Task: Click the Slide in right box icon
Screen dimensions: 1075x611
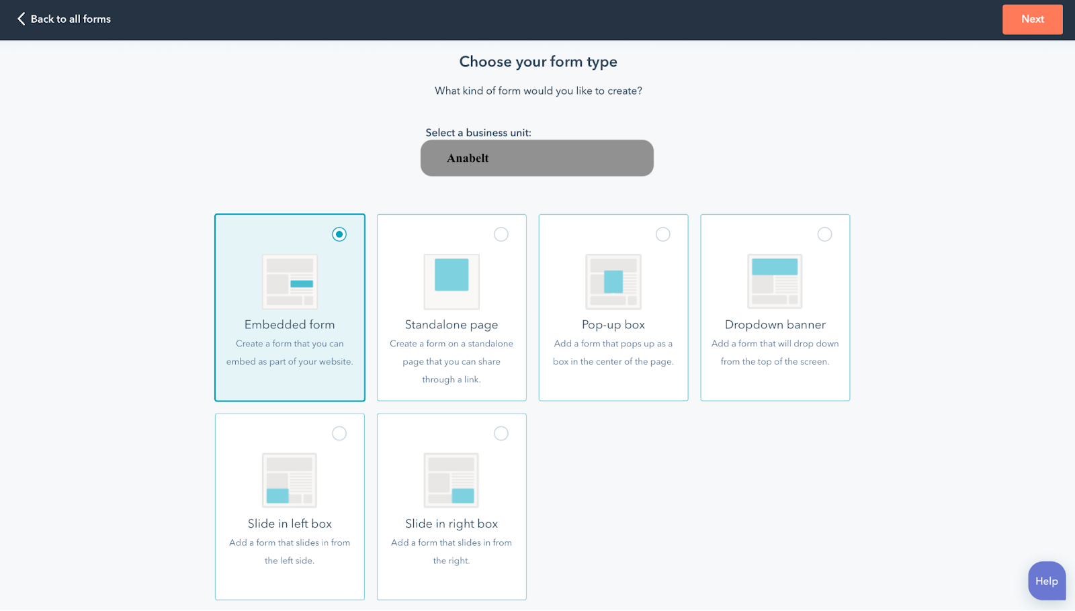Action: pos(451,480)
